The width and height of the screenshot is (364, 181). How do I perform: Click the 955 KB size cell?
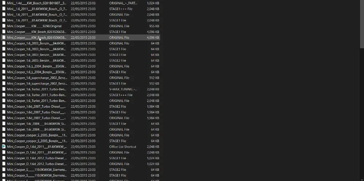[154, 26]
